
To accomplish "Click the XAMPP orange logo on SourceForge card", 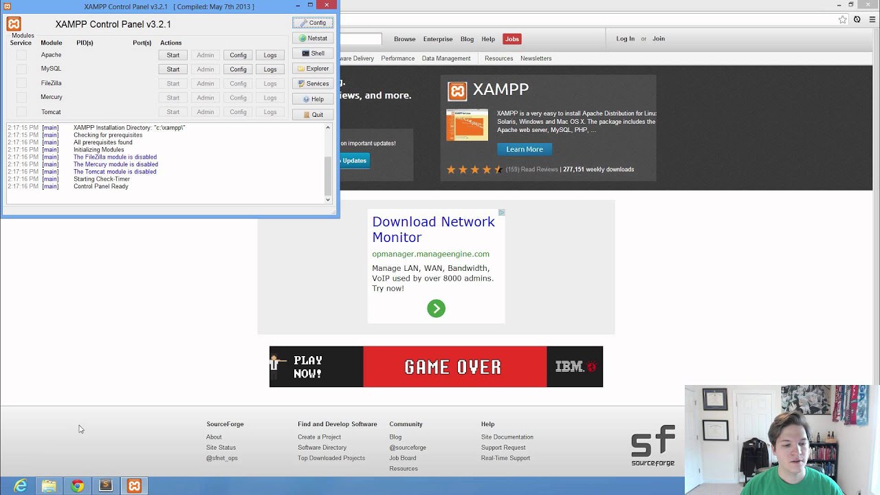I will coord(457,91).
